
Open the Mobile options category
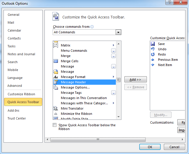[23, 70]
